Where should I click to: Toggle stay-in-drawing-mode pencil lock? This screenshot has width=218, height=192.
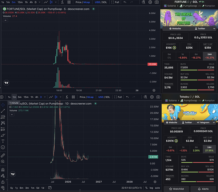(x=3, y=176)
